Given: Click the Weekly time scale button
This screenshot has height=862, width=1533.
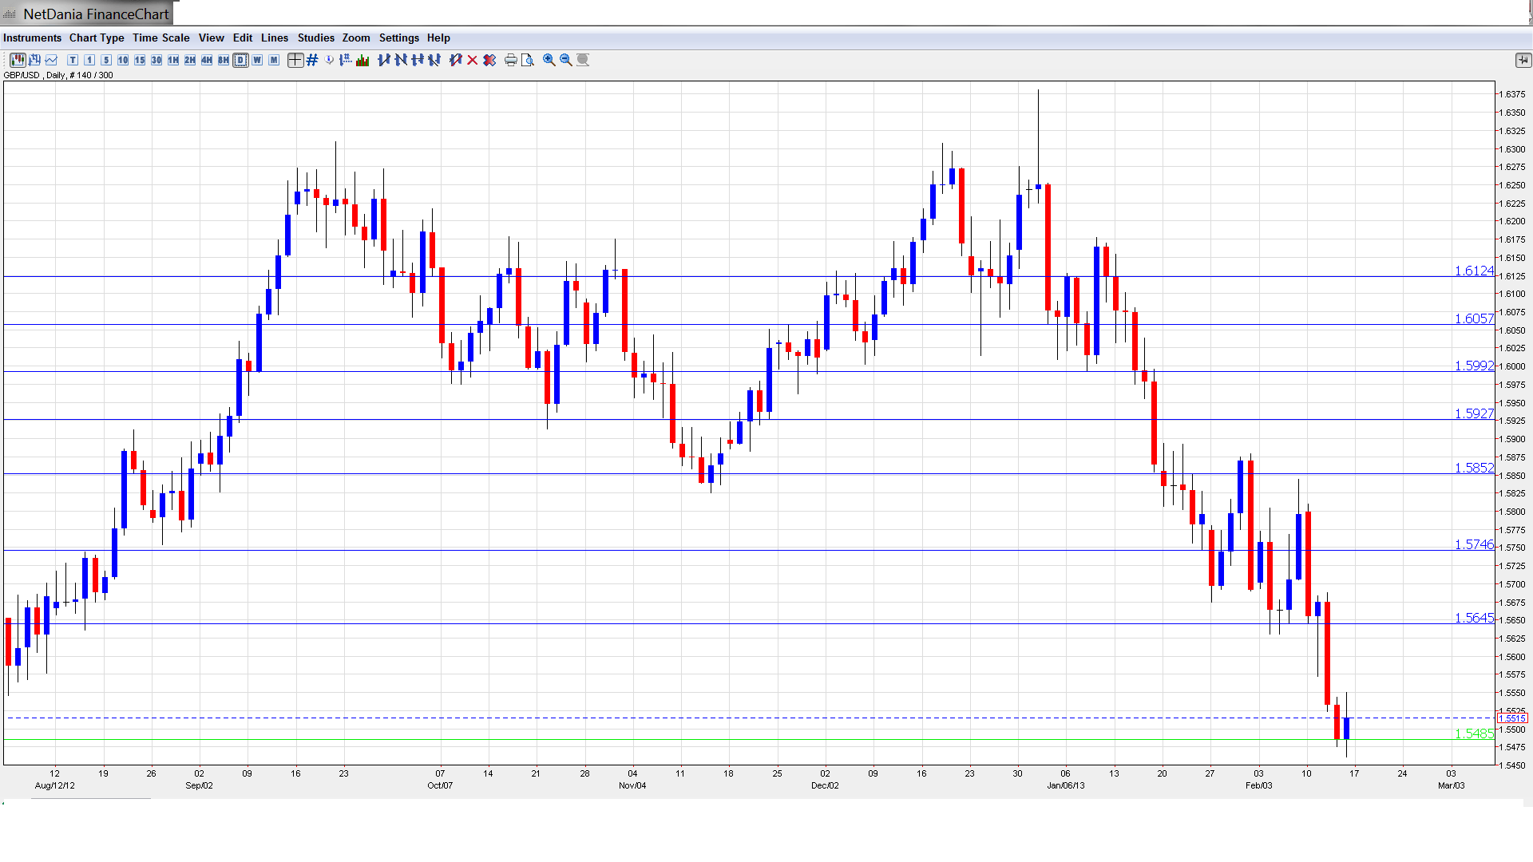Looking at the screenshot, I should pyautogui.click(x=257, y=60).
